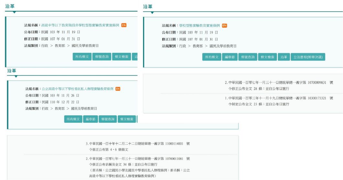
Task: Click text 令修正公布名稱及全文 34 條
Action: point(110,164)
